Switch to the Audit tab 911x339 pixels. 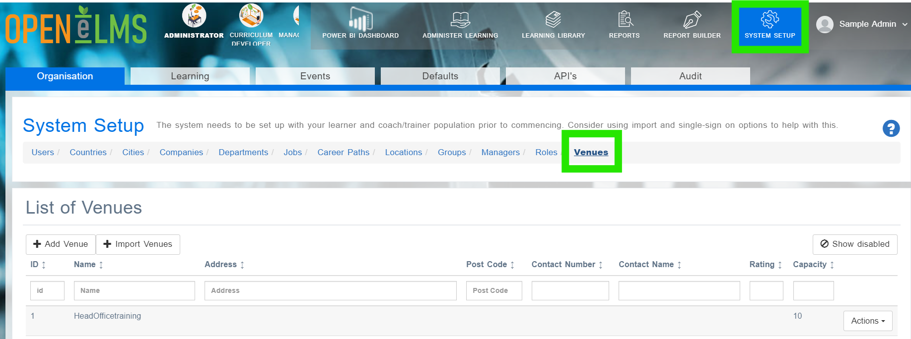[691, 76]
